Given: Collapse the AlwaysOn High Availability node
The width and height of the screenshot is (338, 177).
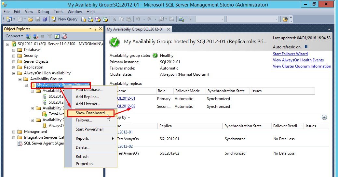Looking at the screenshot, I should coord(14,73).
